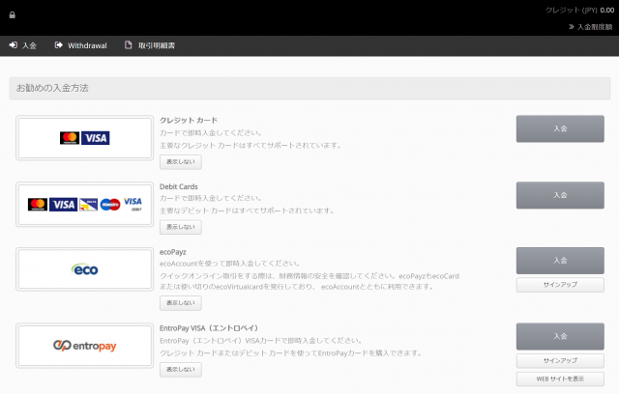The image size is (619, 394).
Task: Click WEBサイトを表示 button for EntroPay
Action: pyautogui.click(x=560, y=378)
